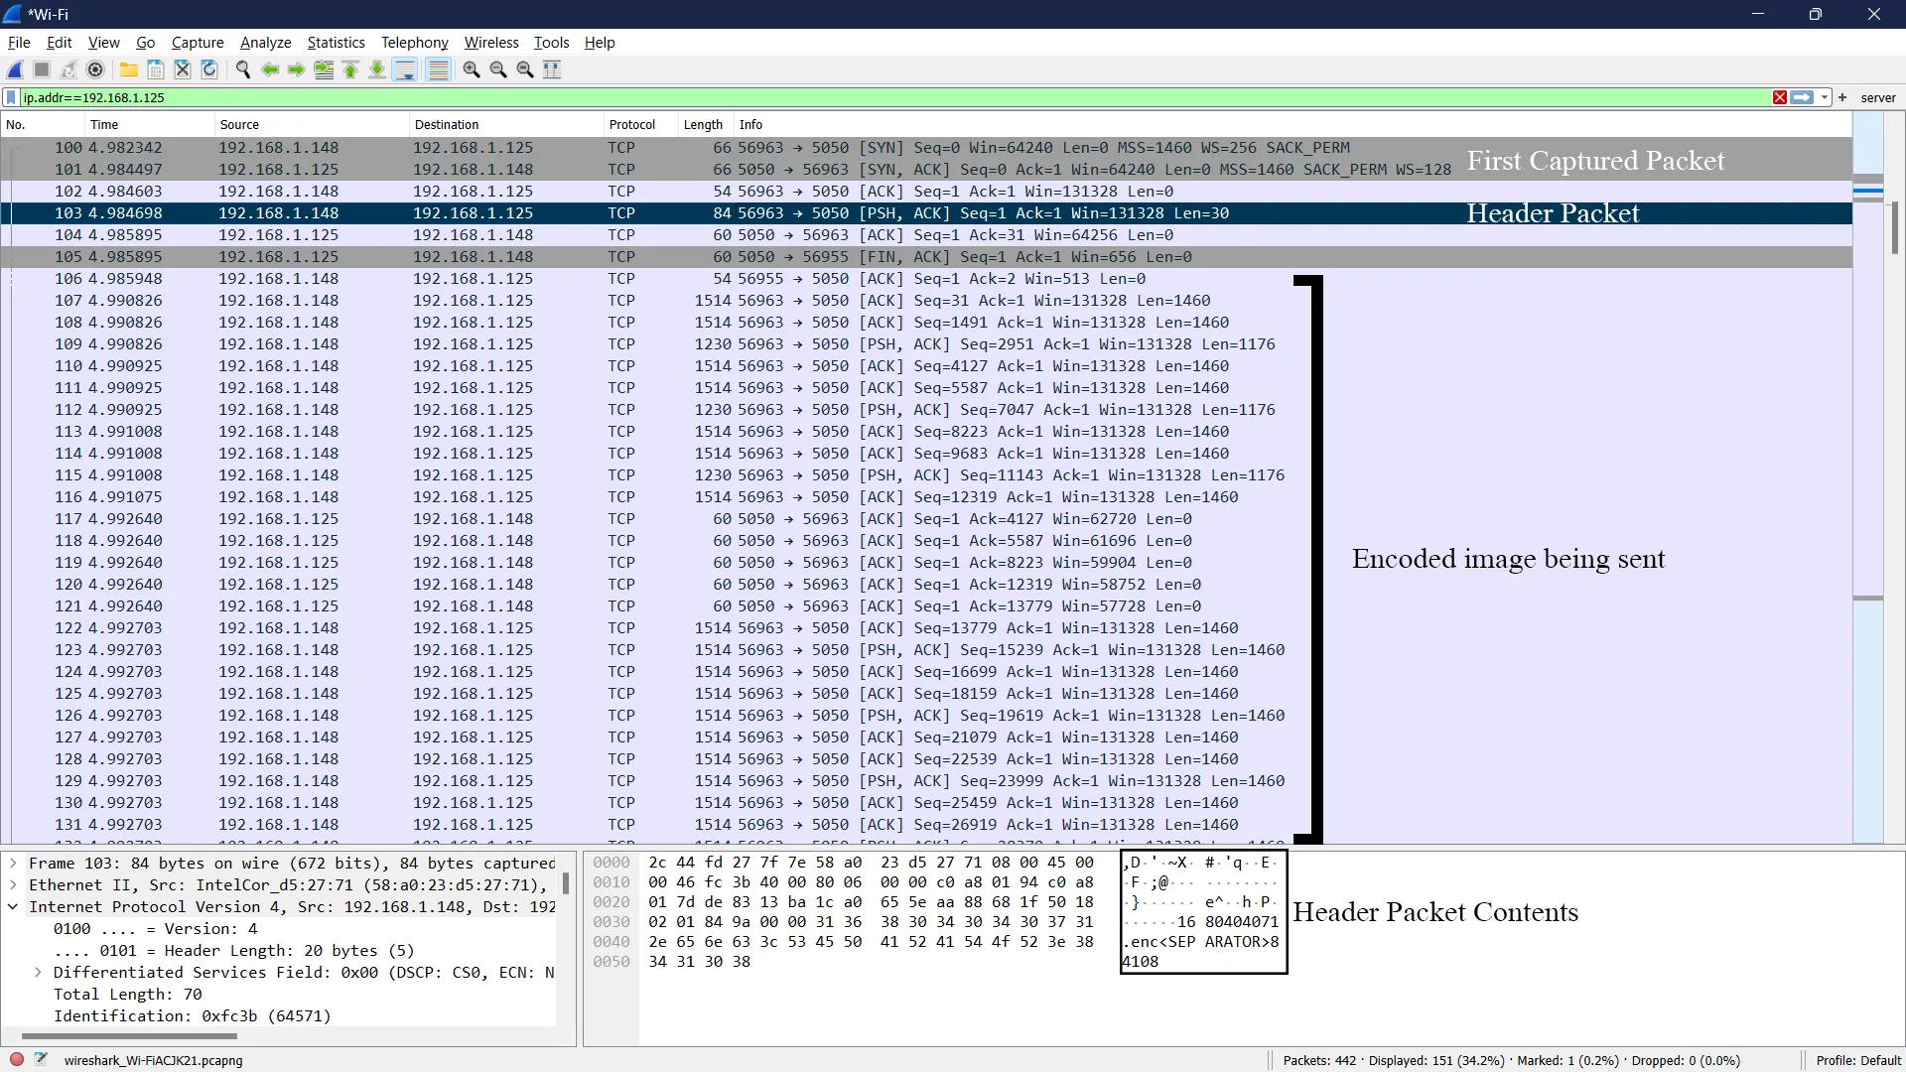Find a packet with magnifier icon
Image resolution: width=1906 pixels, height=1072 pixels.
pos(243,69)
